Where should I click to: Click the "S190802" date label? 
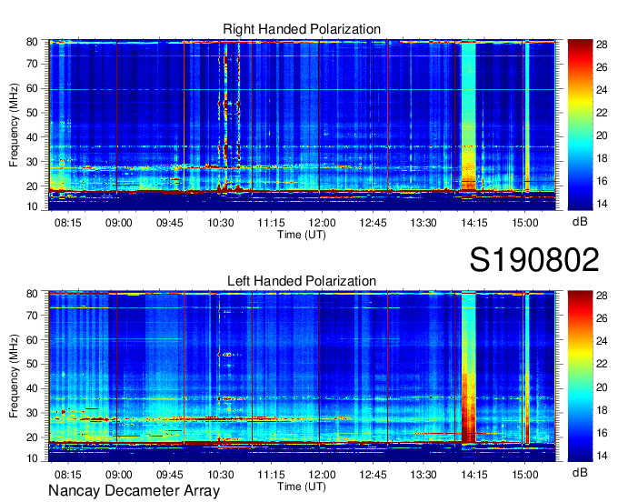click(534, 260)
